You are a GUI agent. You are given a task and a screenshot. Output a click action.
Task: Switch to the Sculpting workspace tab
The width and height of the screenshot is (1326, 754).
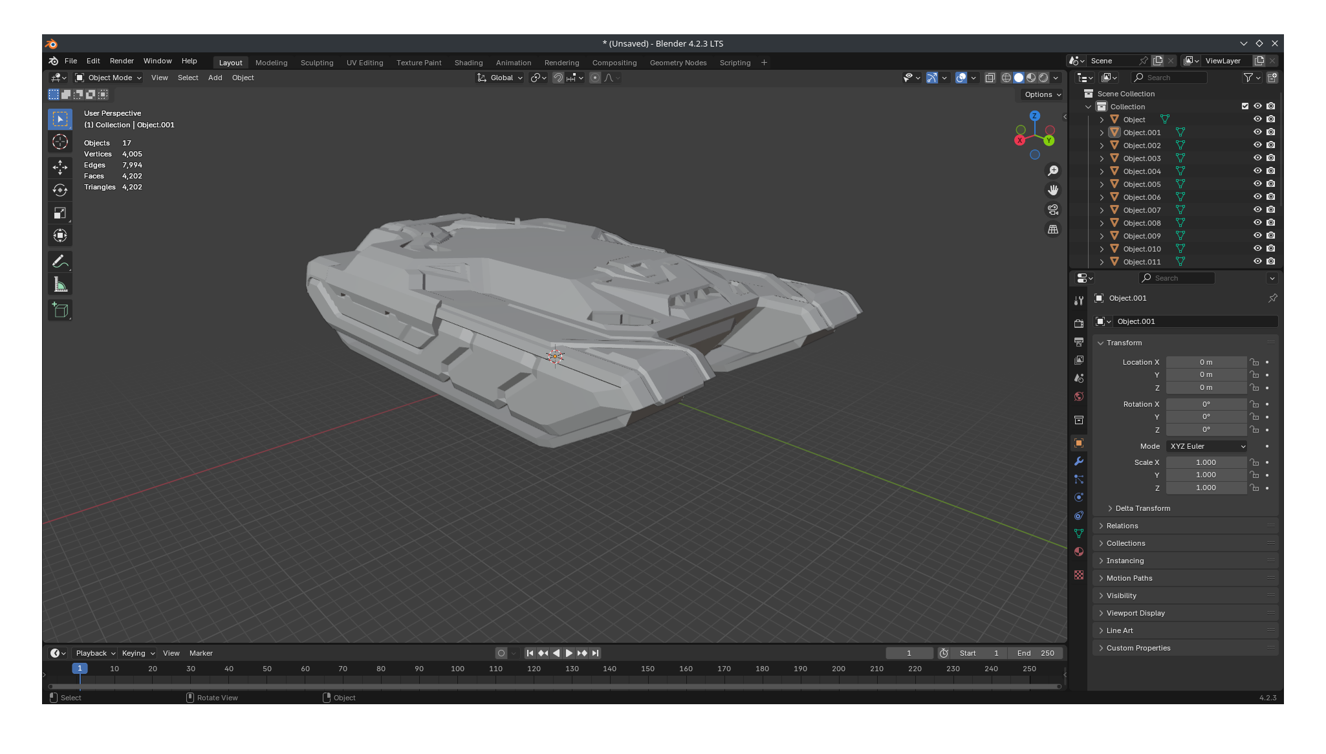(317, 63)
